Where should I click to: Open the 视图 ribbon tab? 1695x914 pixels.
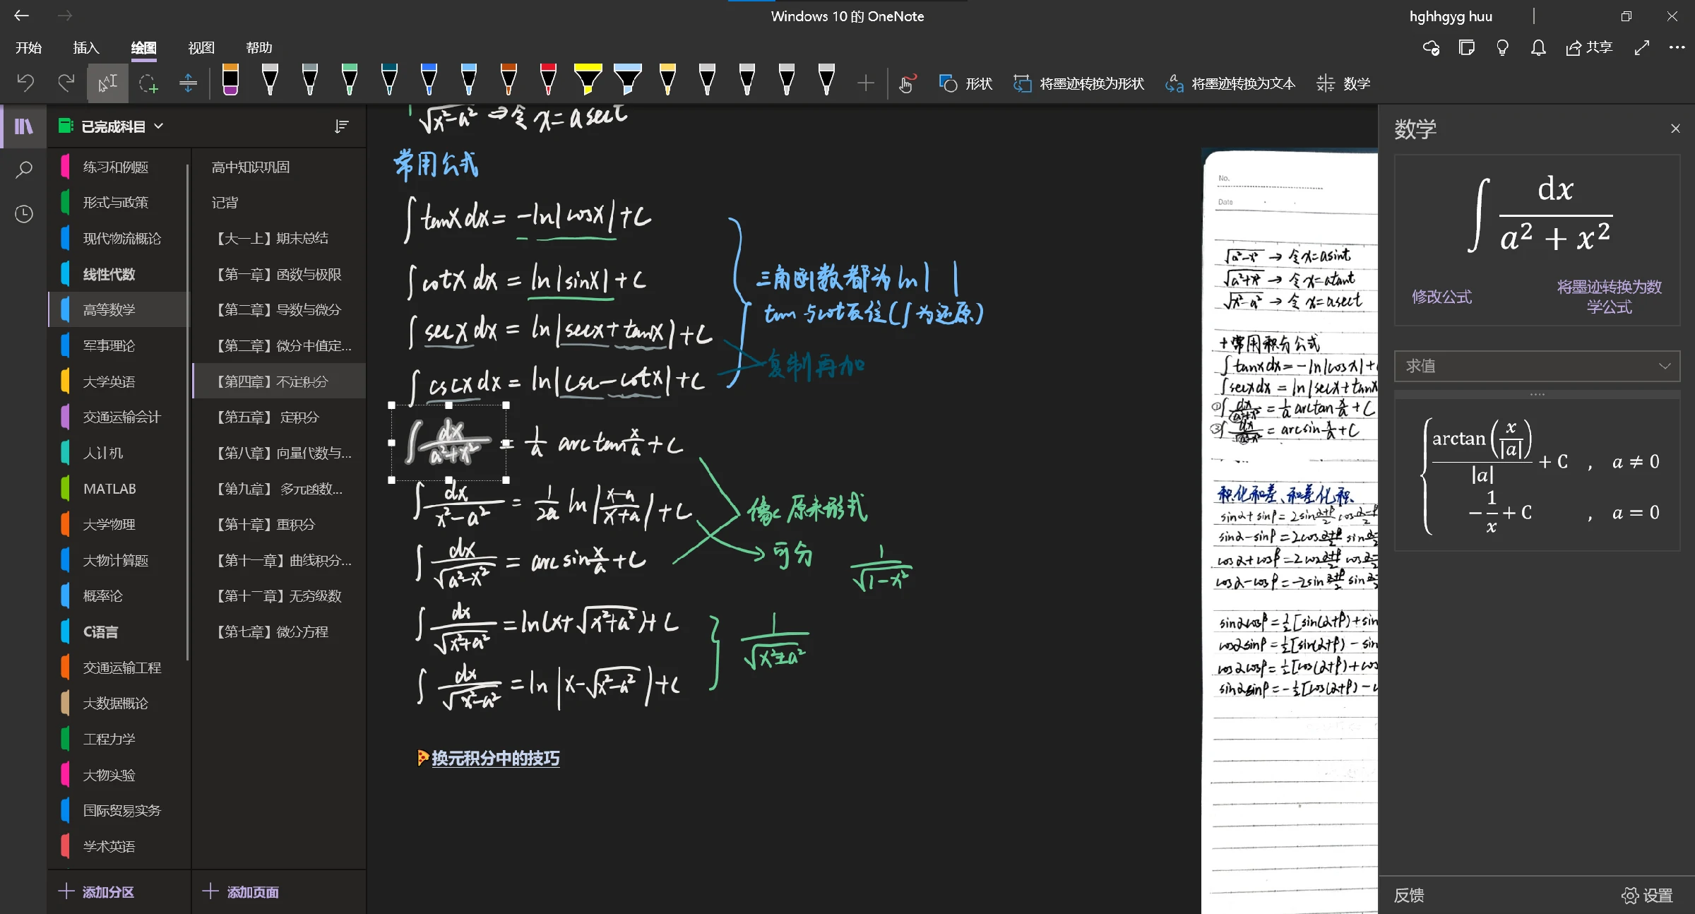click(x=201, y=47)
